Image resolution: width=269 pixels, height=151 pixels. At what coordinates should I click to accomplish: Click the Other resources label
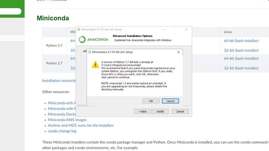point(56,92)
